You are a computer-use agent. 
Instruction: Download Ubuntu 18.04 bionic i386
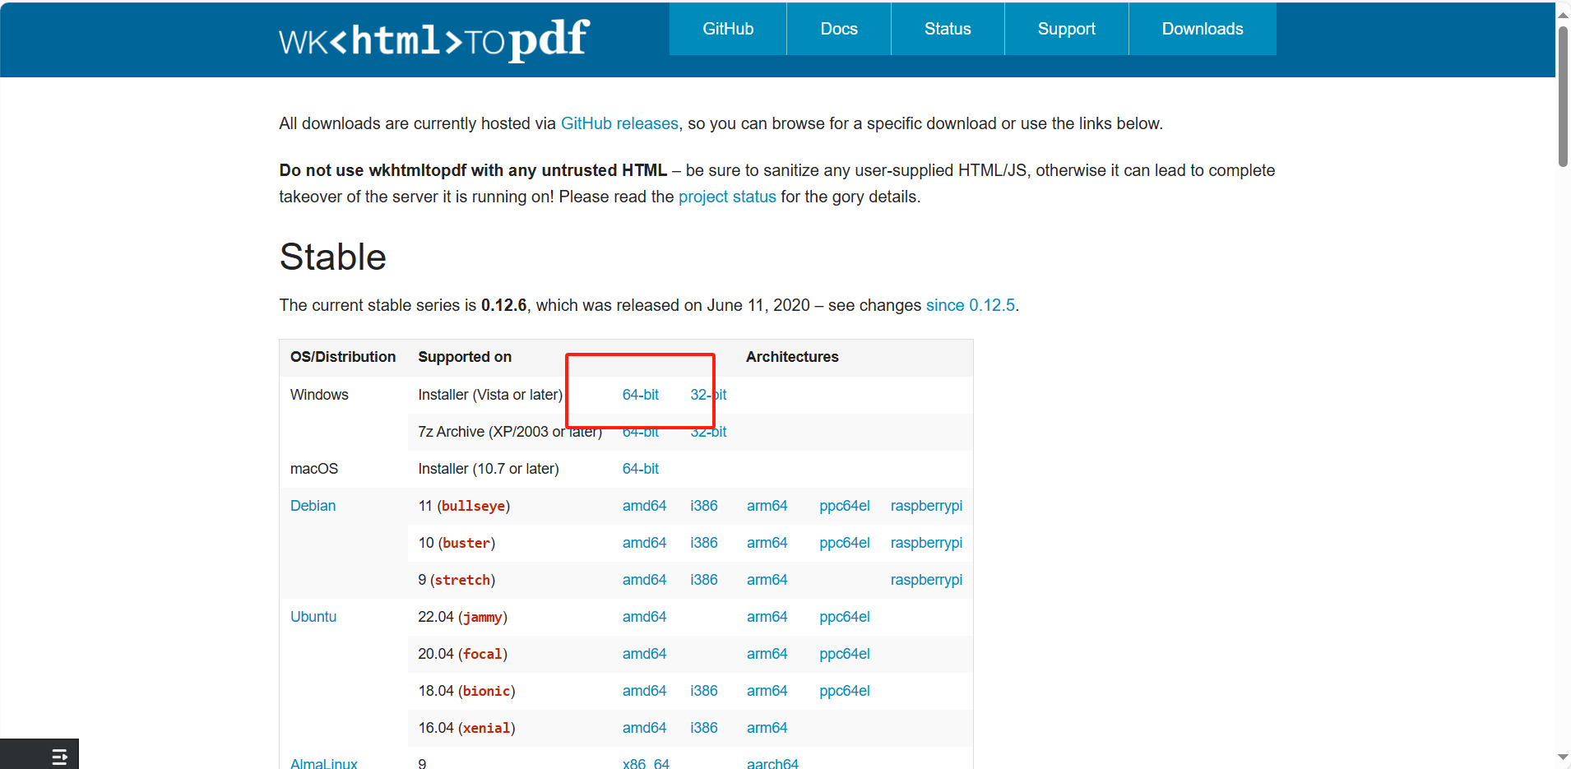click(704, 691)
